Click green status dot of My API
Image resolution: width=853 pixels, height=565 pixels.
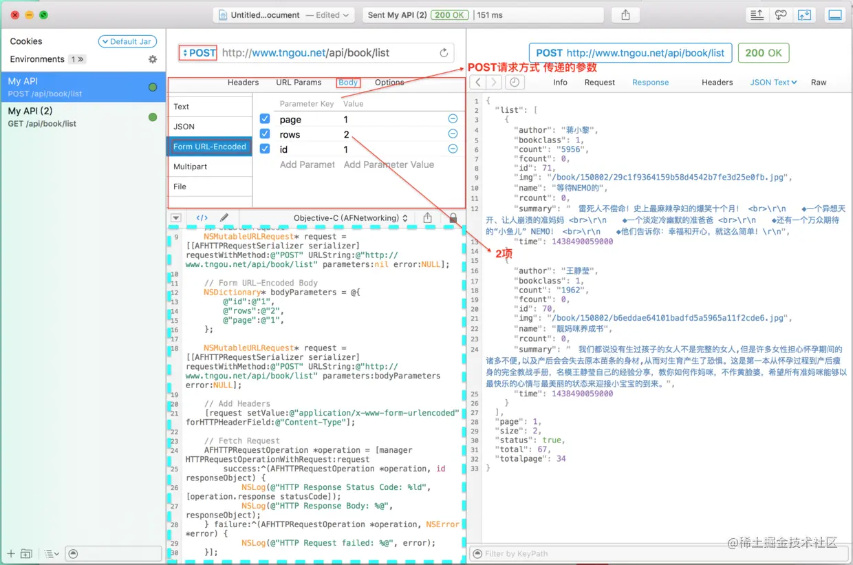point(153,87)
